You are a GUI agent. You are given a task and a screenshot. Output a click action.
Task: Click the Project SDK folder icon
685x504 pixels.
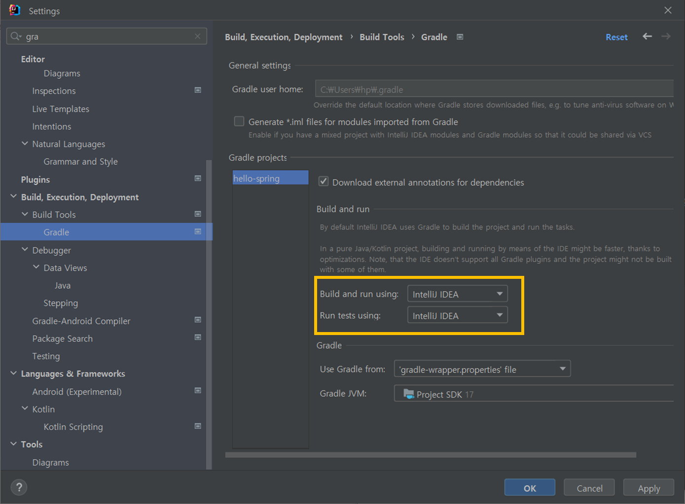(409, 394)
